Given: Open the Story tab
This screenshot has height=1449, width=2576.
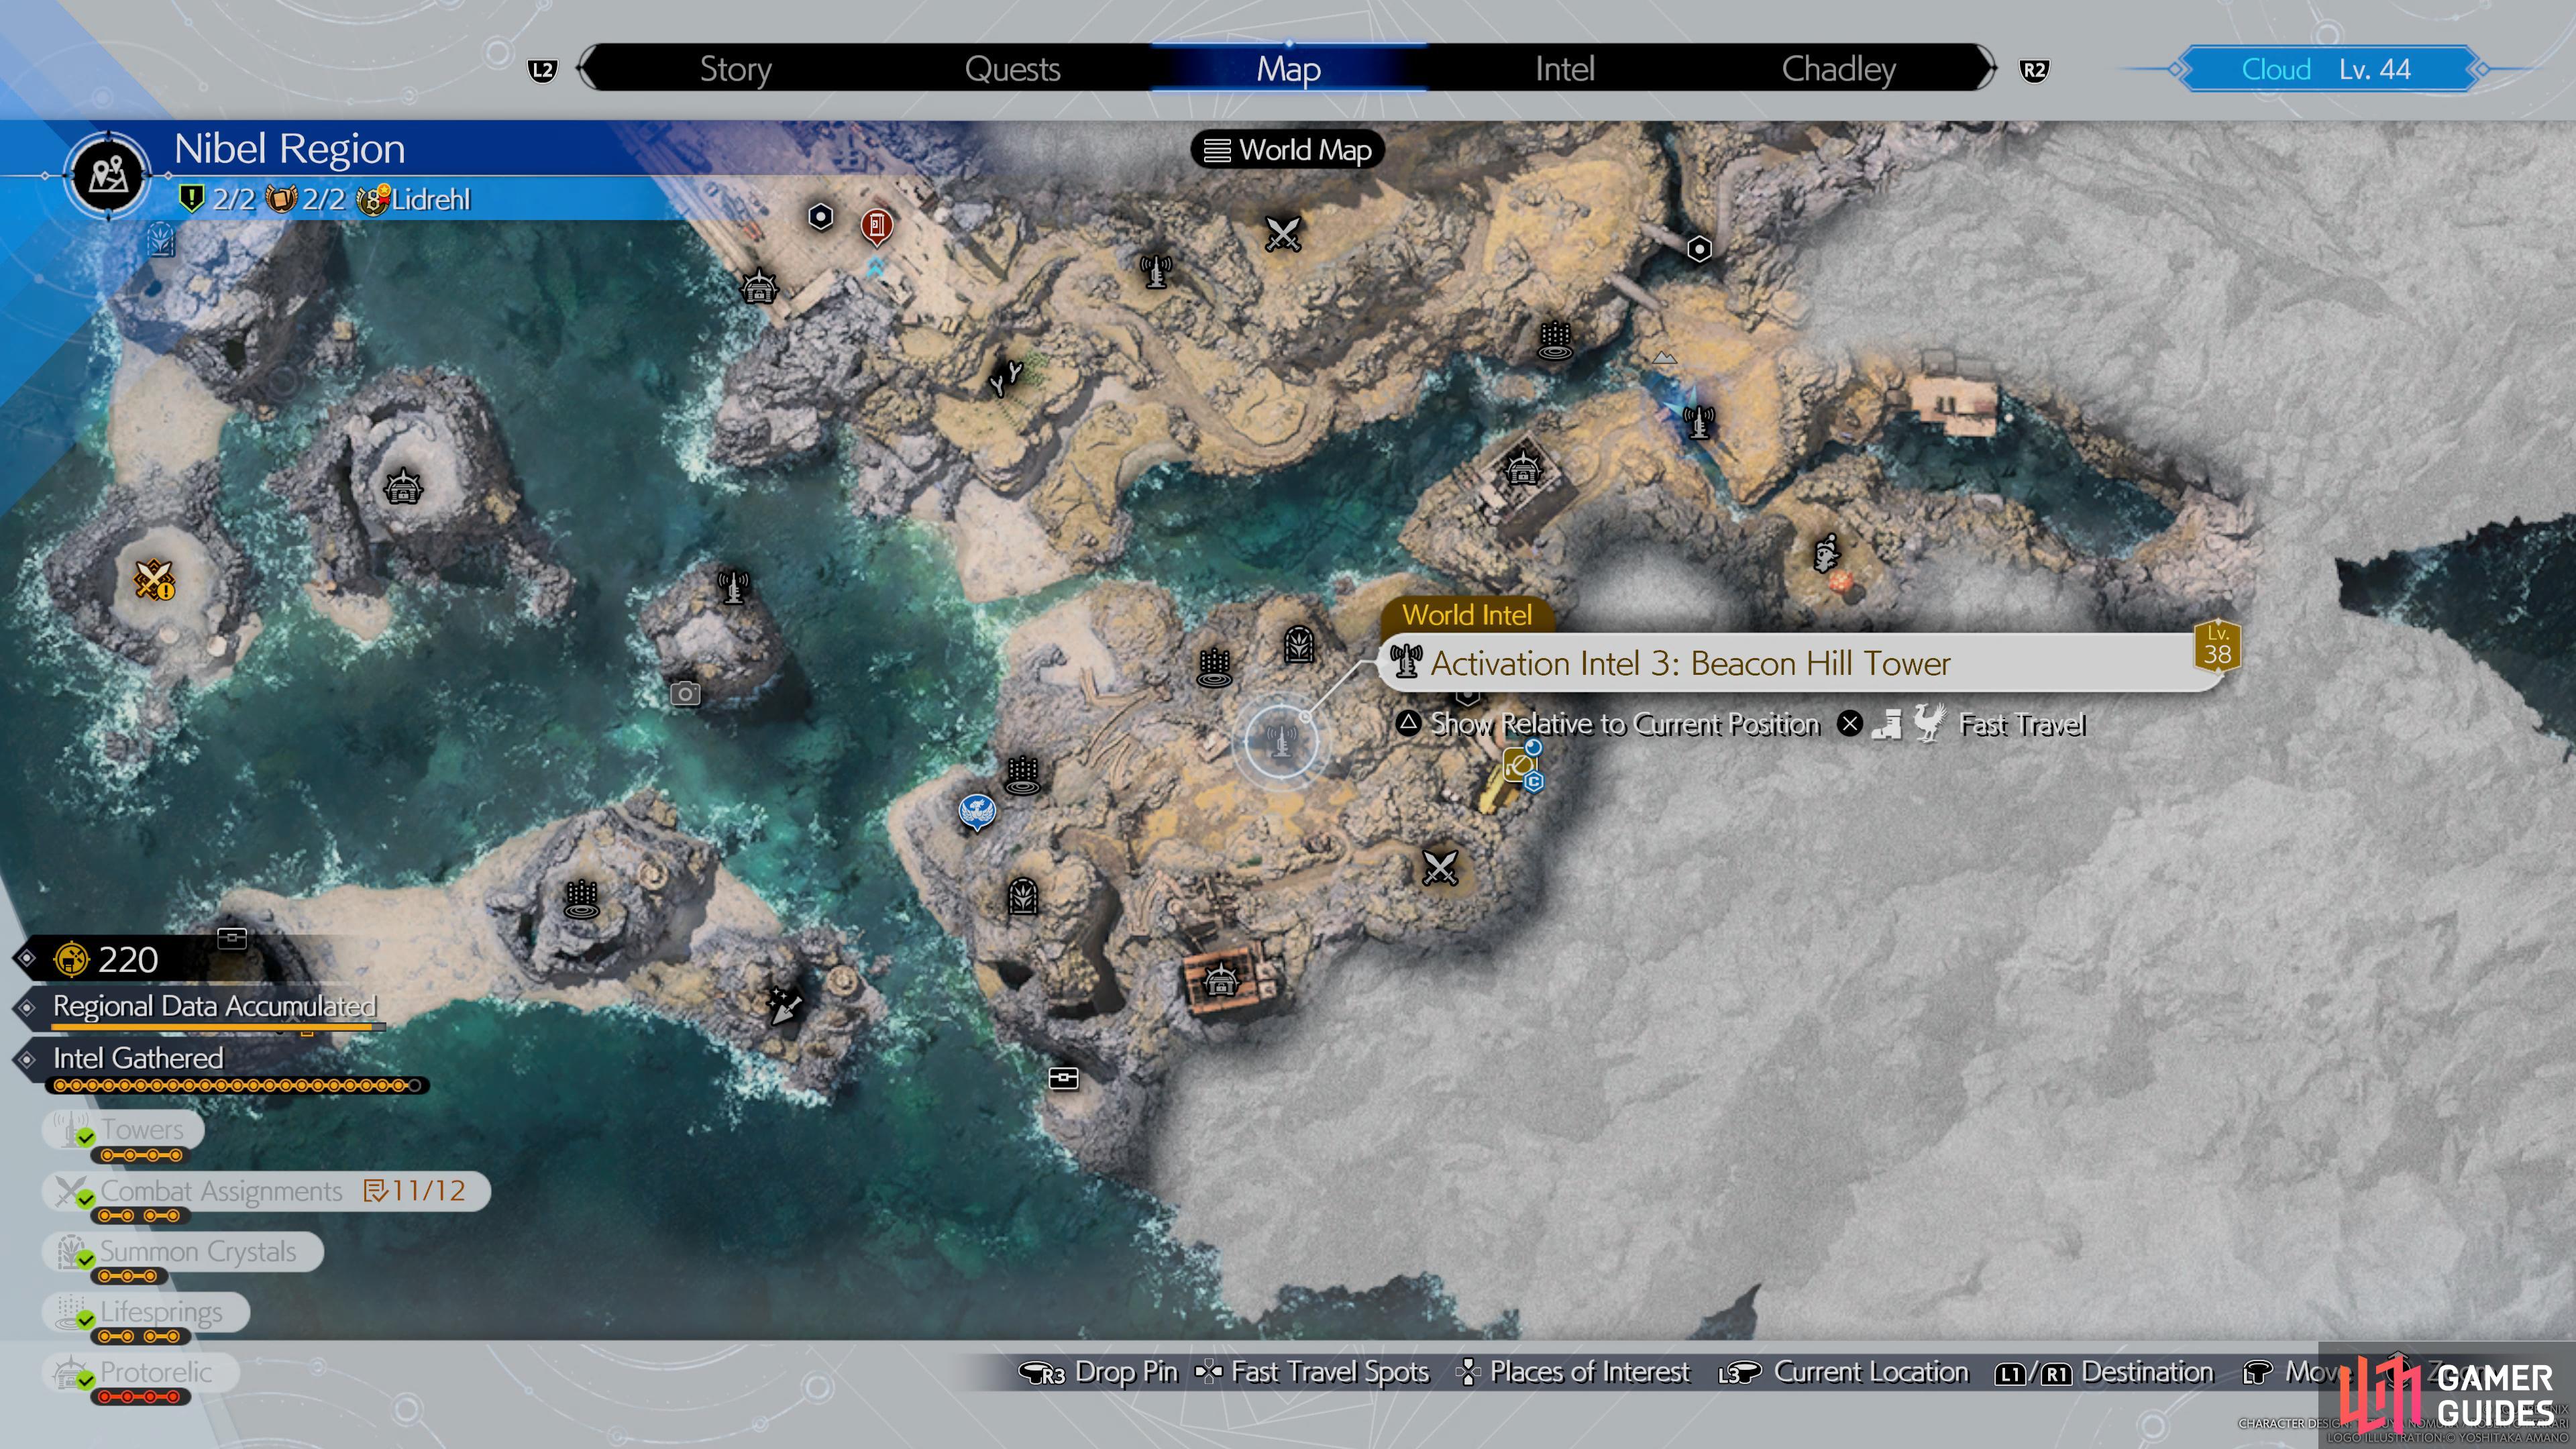Looking at the screenshot, I should coord(735,69).
